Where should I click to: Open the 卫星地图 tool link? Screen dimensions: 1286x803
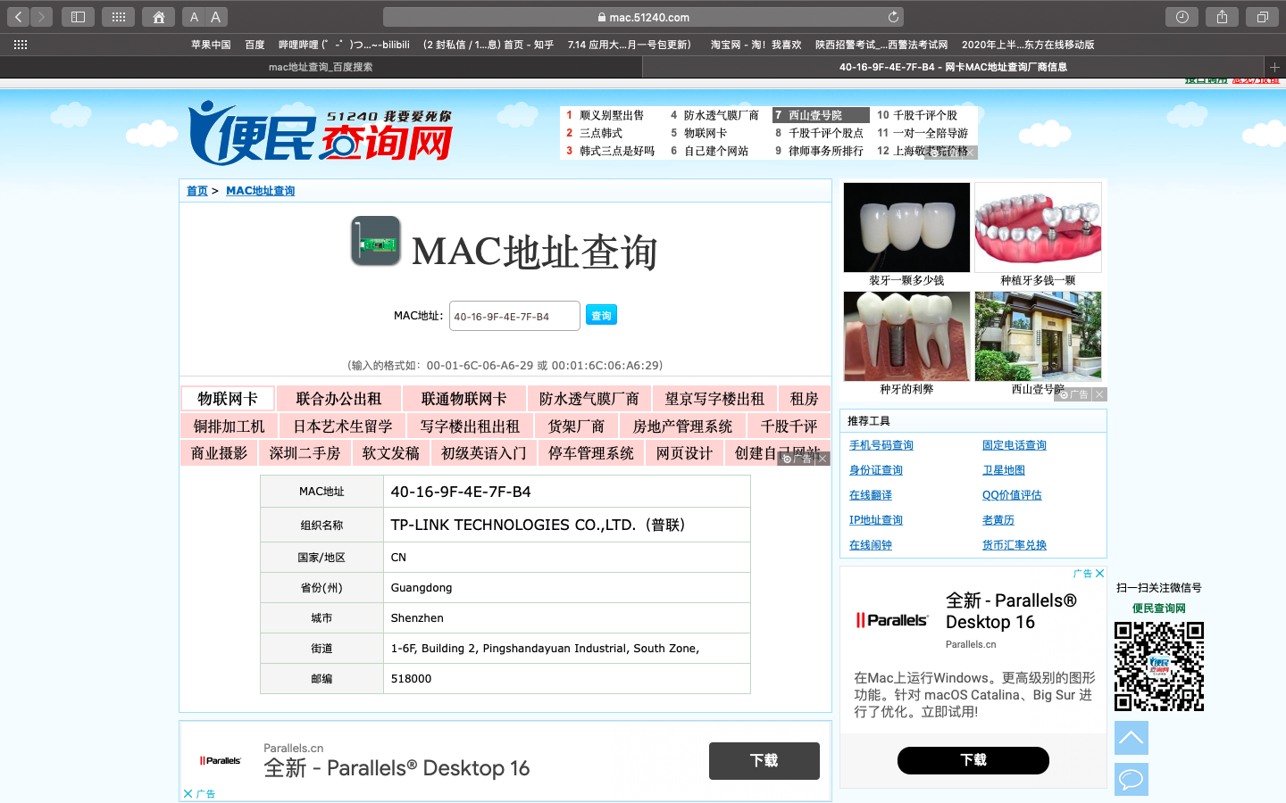pos(1004,470)
